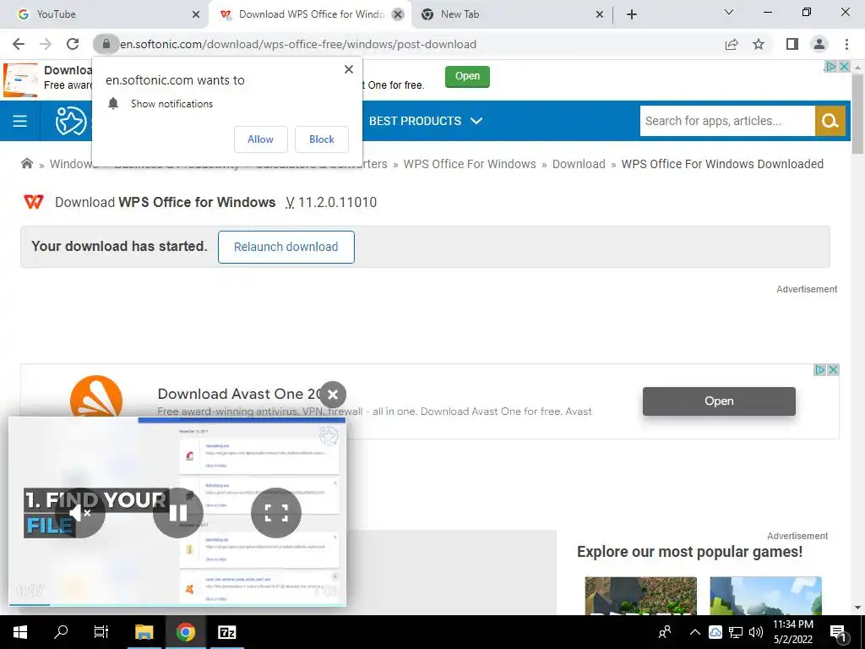Viewport: 865px width, 649px height.
Task: Toggle the browser side panel
Action: (x=792, y=44)
